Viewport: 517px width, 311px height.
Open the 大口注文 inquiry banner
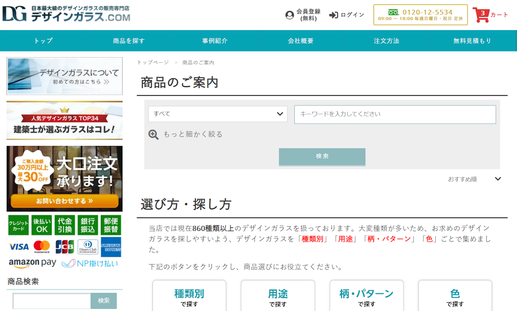(x=65, y=178)
